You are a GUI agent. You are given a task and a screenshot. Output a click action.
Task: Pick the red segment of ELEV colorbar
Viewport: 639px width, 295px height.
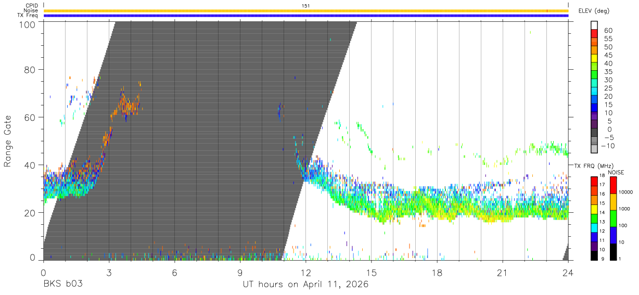tap(594, 33)
